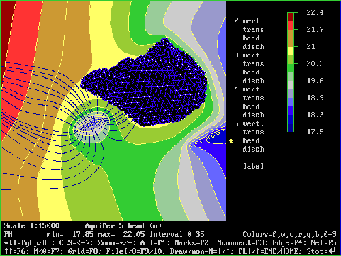The width and height of the screenshot is (341, 256).
Task: Click the 'interval 0.35' value
Action: tap(177, 234)
